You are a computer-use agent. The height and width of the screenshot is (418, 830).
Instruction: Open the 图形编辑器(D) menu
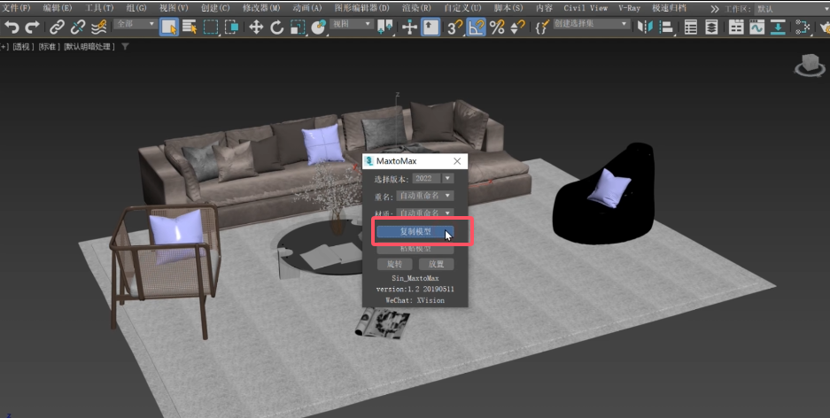tap(362, 8)
